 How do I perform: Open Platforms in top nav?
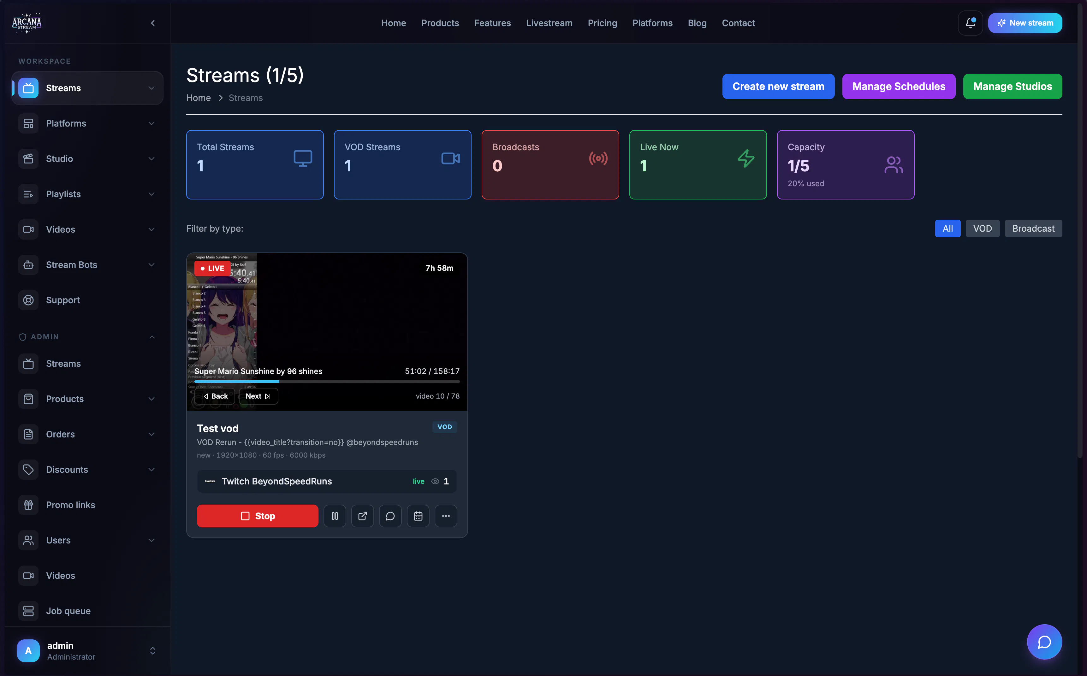[652, 23]
